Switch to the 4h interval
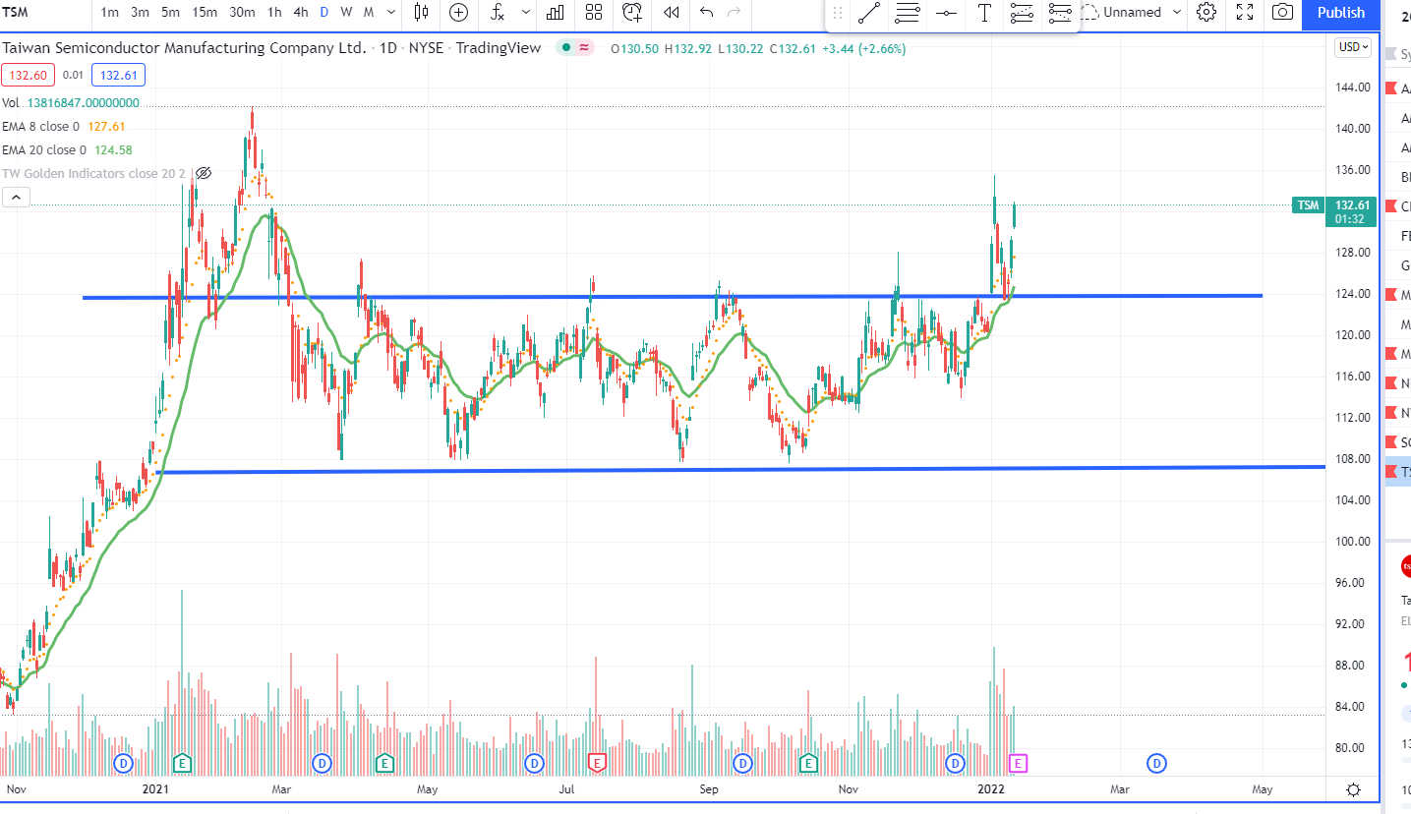1411x814 pixels. [x=301, y=13]
